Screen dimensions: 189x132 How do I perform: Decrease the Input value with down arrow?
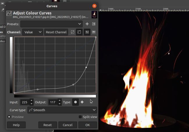[31, 104]
